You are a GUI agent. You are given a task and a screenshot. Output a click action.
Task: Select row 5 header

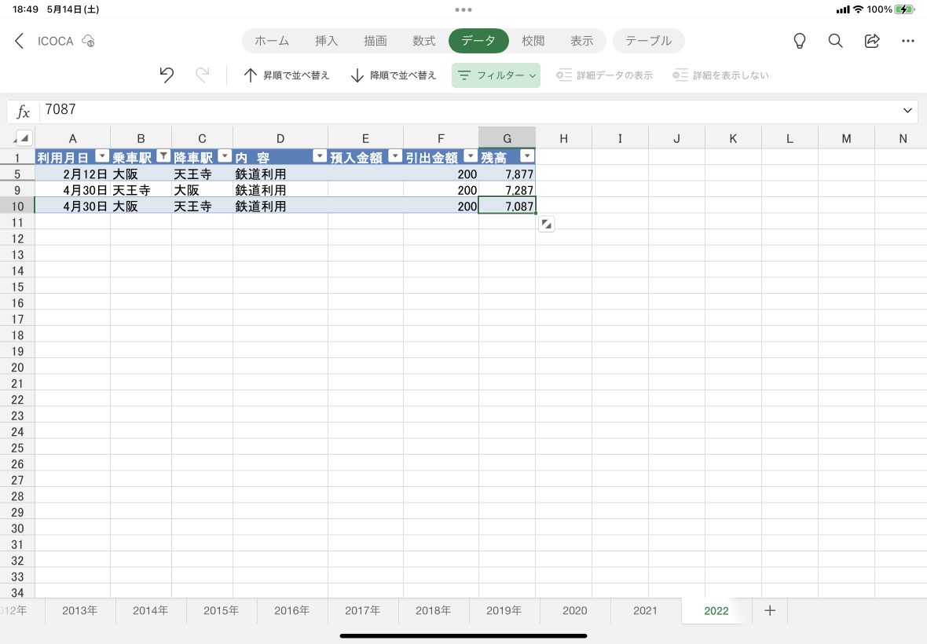click(17, 174)
